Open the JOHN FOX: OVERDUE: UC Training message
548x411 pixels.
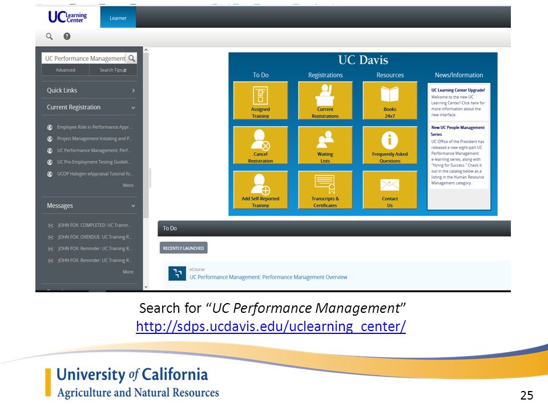pyautogui.click(x=95, y=237)
